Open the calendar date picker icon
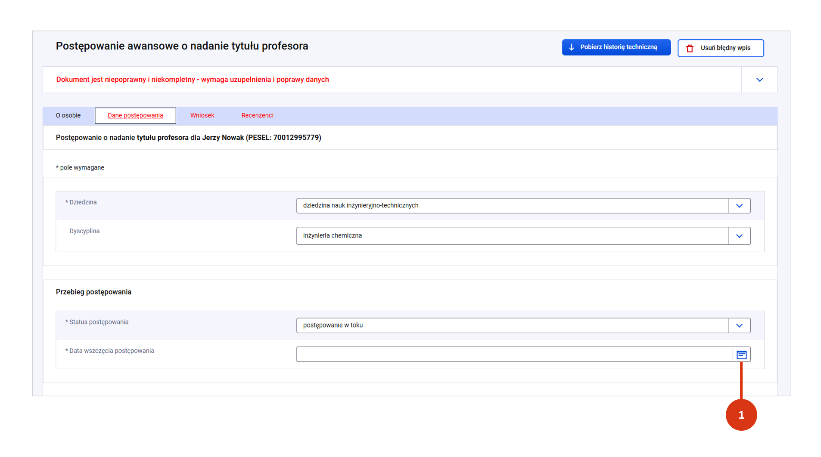The height and width of the screenshot is (457, 821). 741,355
